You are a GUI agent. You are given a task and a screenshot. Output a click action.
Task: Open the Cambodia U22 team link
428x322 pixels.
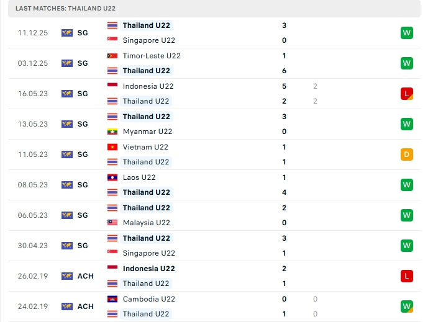pyautogui.click(x=149, y=299)
